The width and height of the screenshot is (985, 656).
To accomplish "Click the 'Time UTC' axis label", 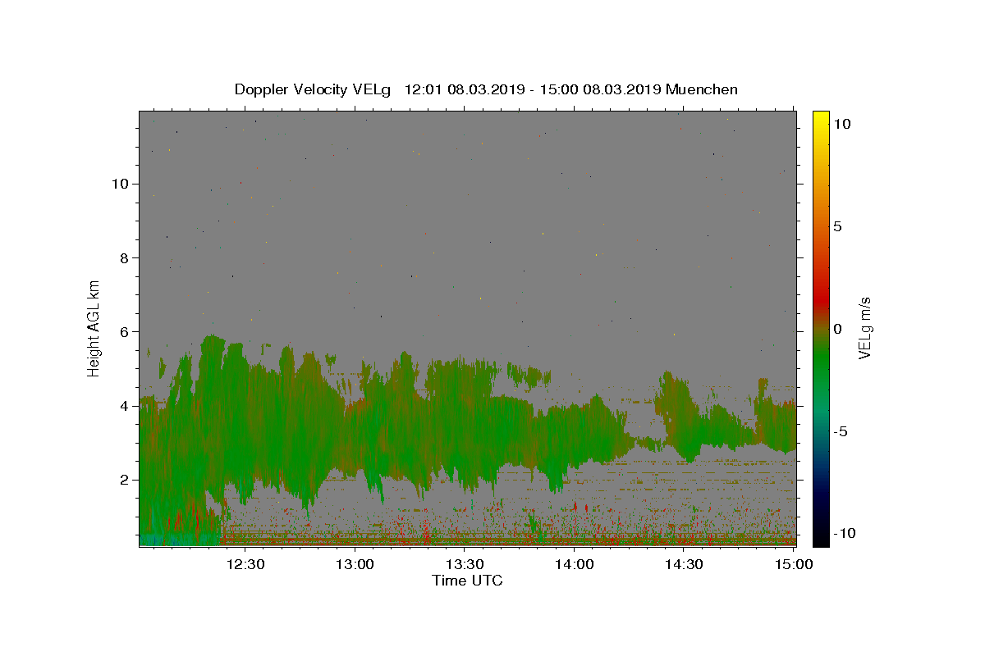I will click(467, 581).
